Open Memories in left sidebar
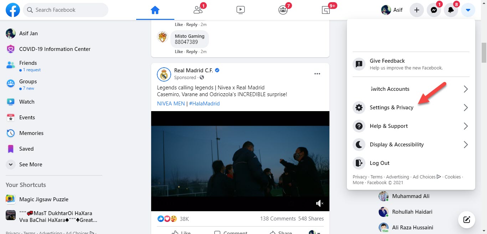 tap(31, 133)
